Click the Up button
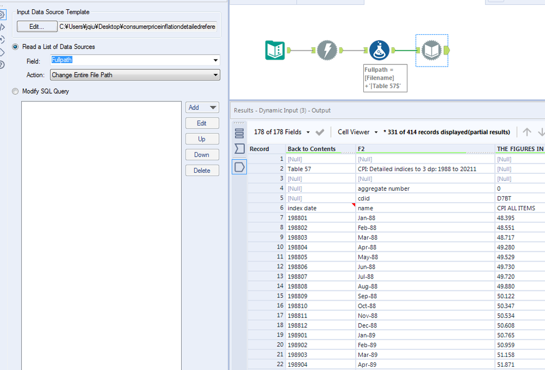Viewport: 545px width, 370px height. coord(202,139)
